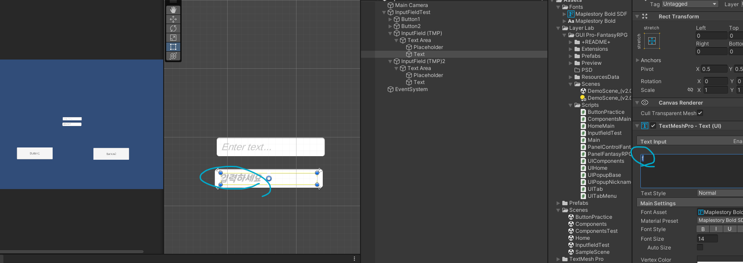The height and width of the screenshot is (263, 743).
Task: Select the UIPopupBase script asset
Action: (x=604, y=175)
